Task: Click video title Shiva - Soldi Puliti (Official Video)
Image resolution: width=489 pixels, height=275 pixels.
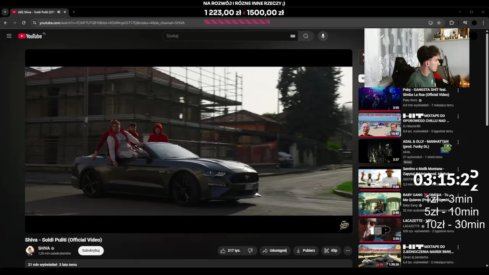Action: coord(63,240)
